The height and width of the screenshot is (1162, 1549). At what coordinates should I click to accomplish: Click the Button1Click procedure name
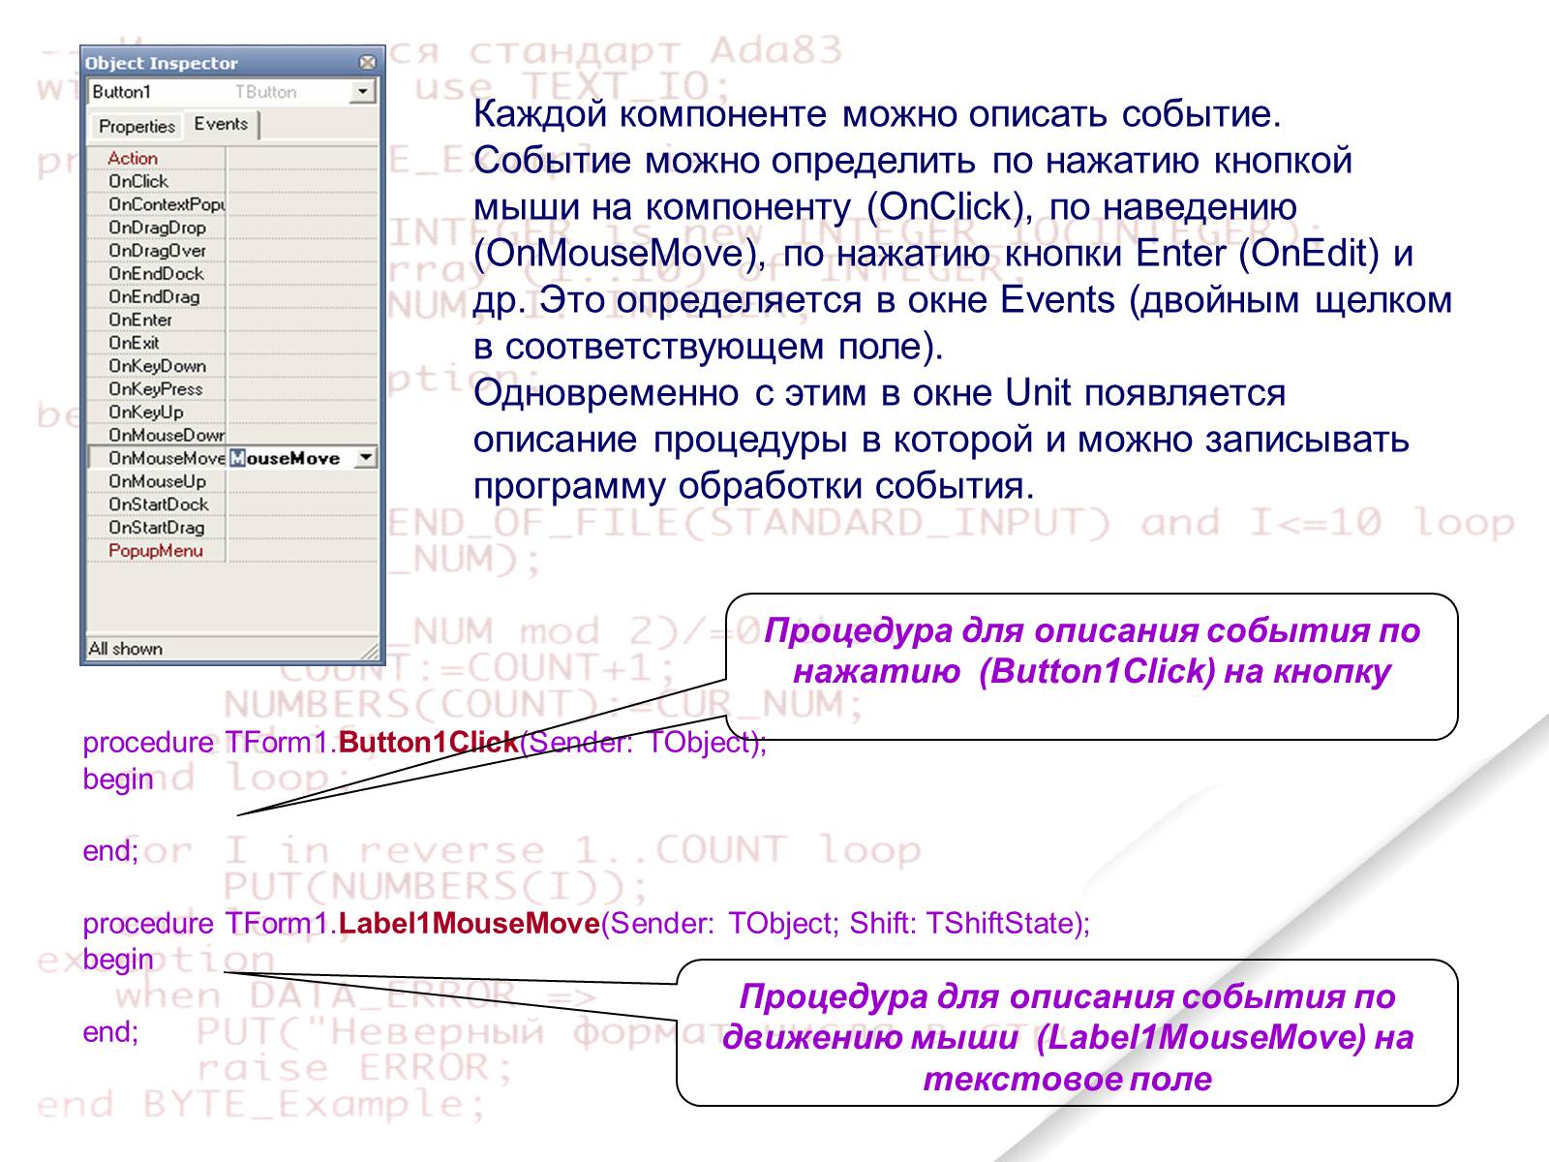click(x=429, y=743)
